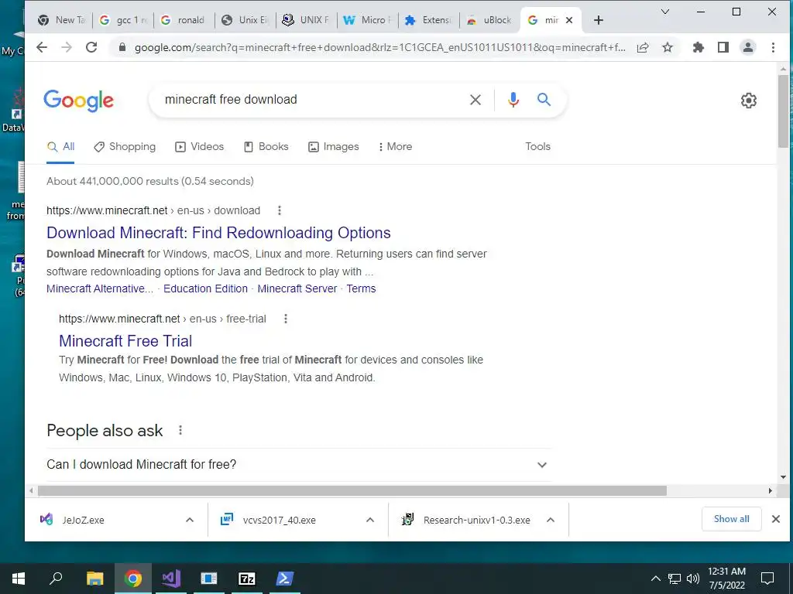Open the 'Minecraft Free Trial' result
Image resolution: width=793 pixels, height=594 pixels.
click(x=125, y=341)
